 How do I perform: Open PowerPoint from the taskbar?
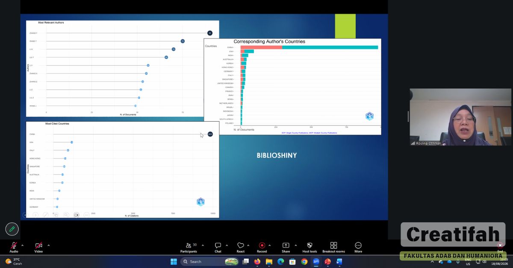click(x=327, y=262)
